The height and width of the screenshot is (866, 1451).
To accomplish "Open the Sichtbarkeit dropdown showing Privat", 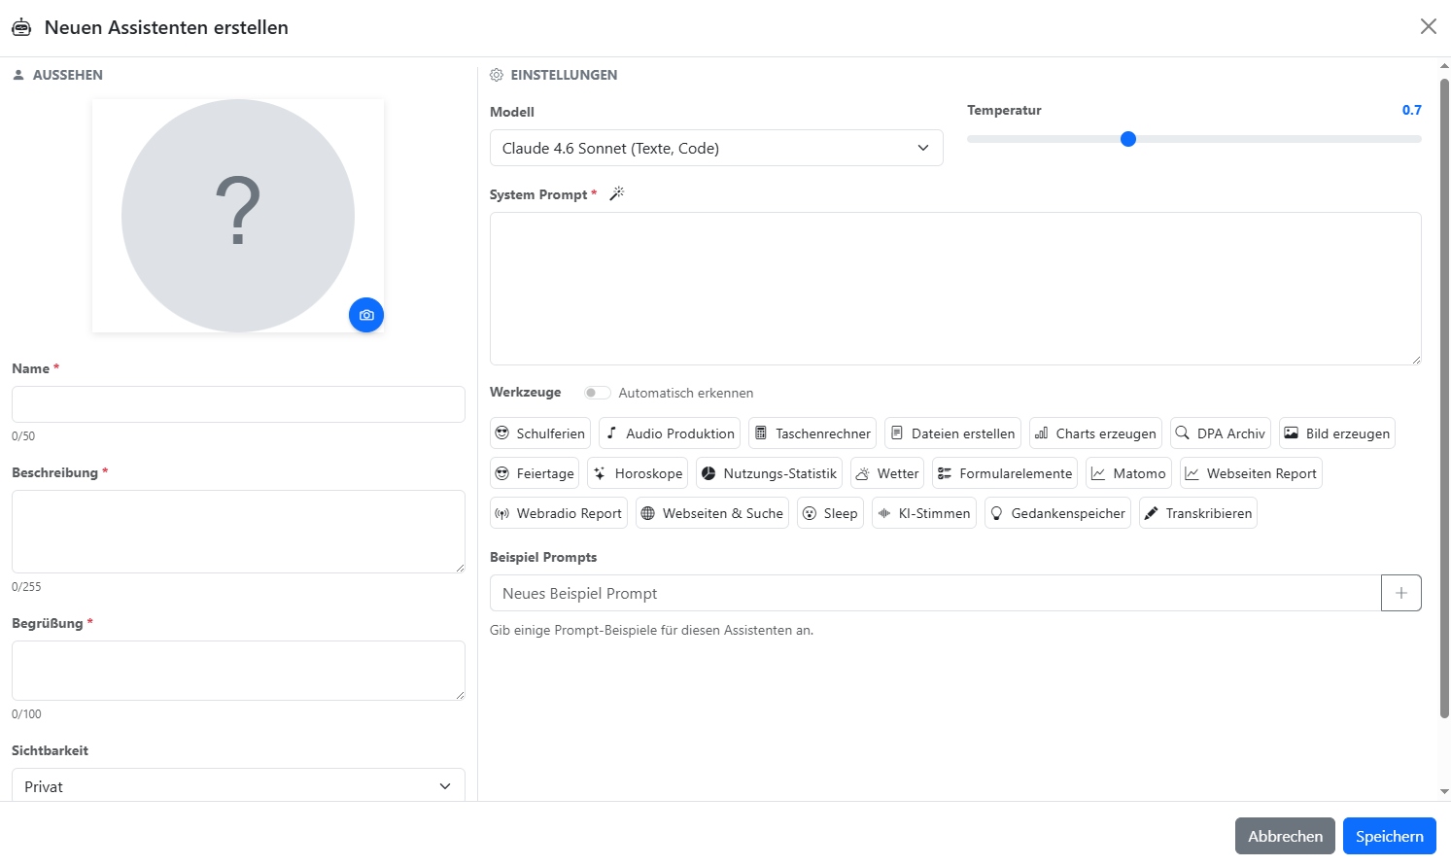I will pyautogui.click(x=238, y=786).
